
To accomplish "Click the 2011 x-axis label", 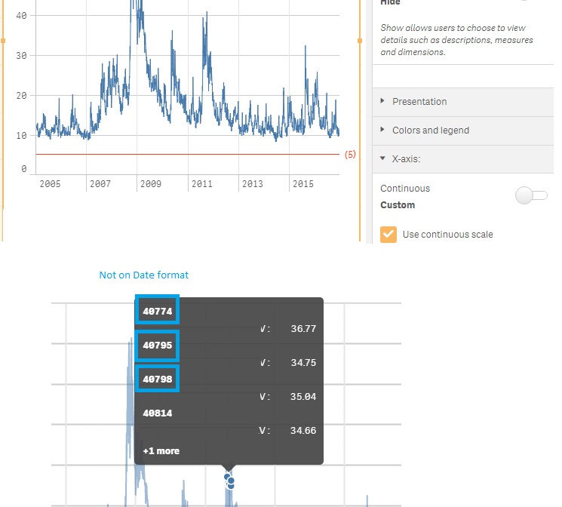I will [x=201, y=184].
